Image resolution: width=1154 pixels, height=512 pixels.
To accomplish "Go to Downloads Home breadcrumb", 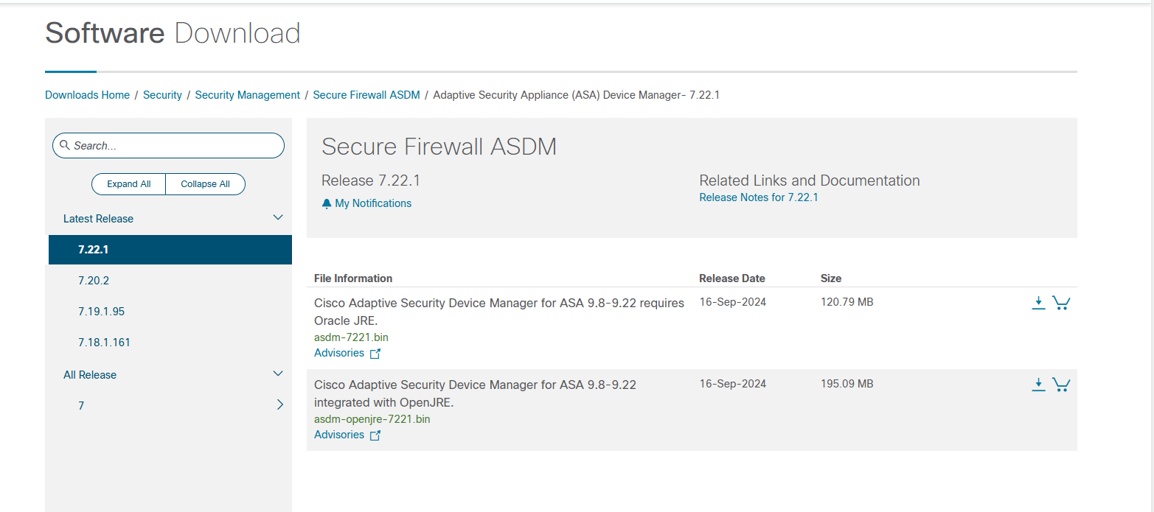I will click(87, 95).
